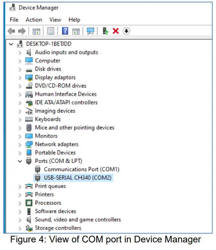Click the Update driver icon
Image resolution: width=216 pixels, height=250 pixels.
[105, 31]
